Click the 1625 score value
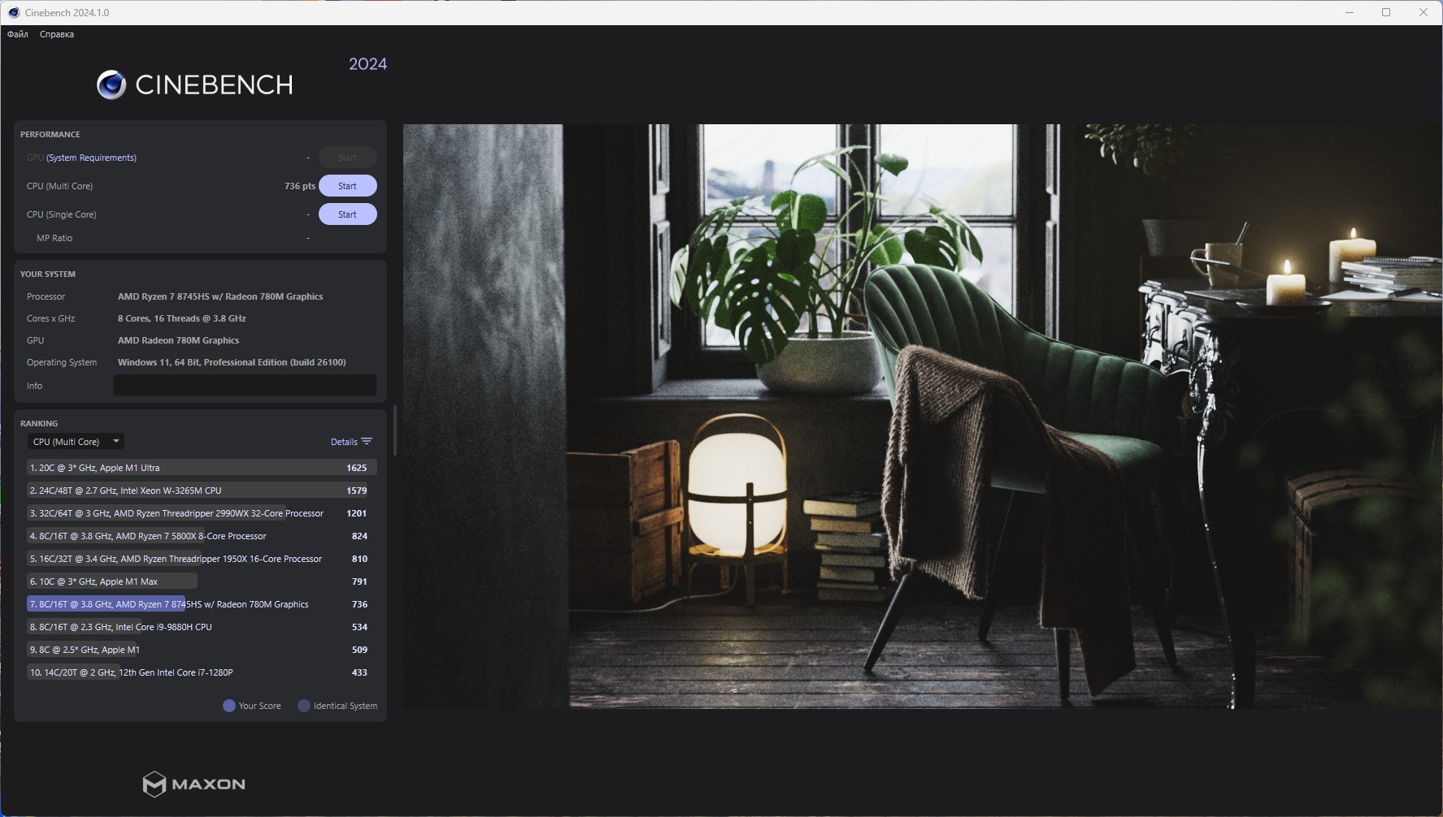This screenshot has height=817, width=1443. coord(356,468)
